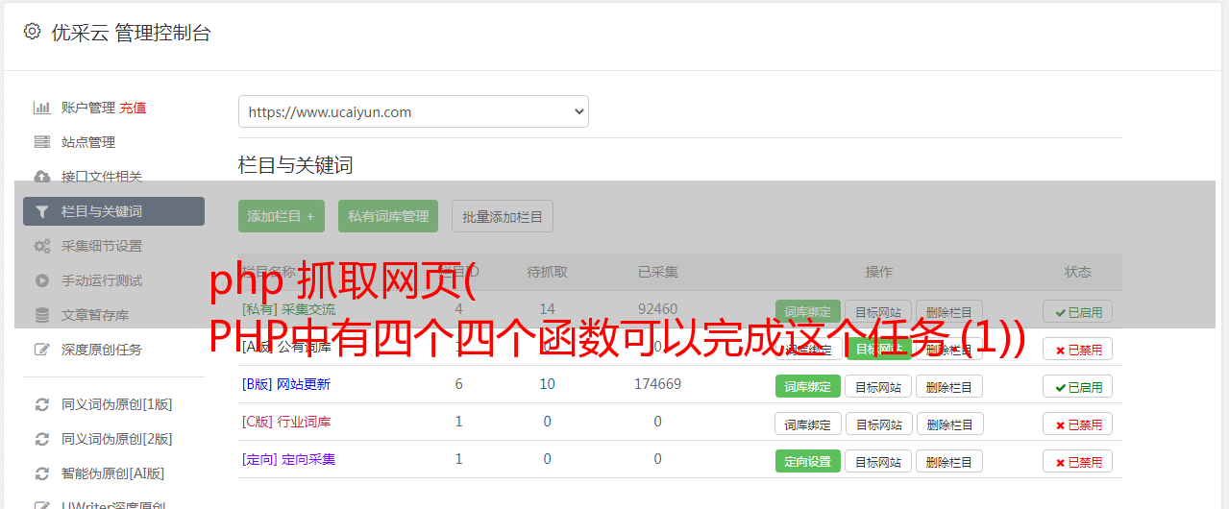This screenshot has width=1229, height=509.
Task: Click 目标网站 for 定向采集 row
Action: 878,461
